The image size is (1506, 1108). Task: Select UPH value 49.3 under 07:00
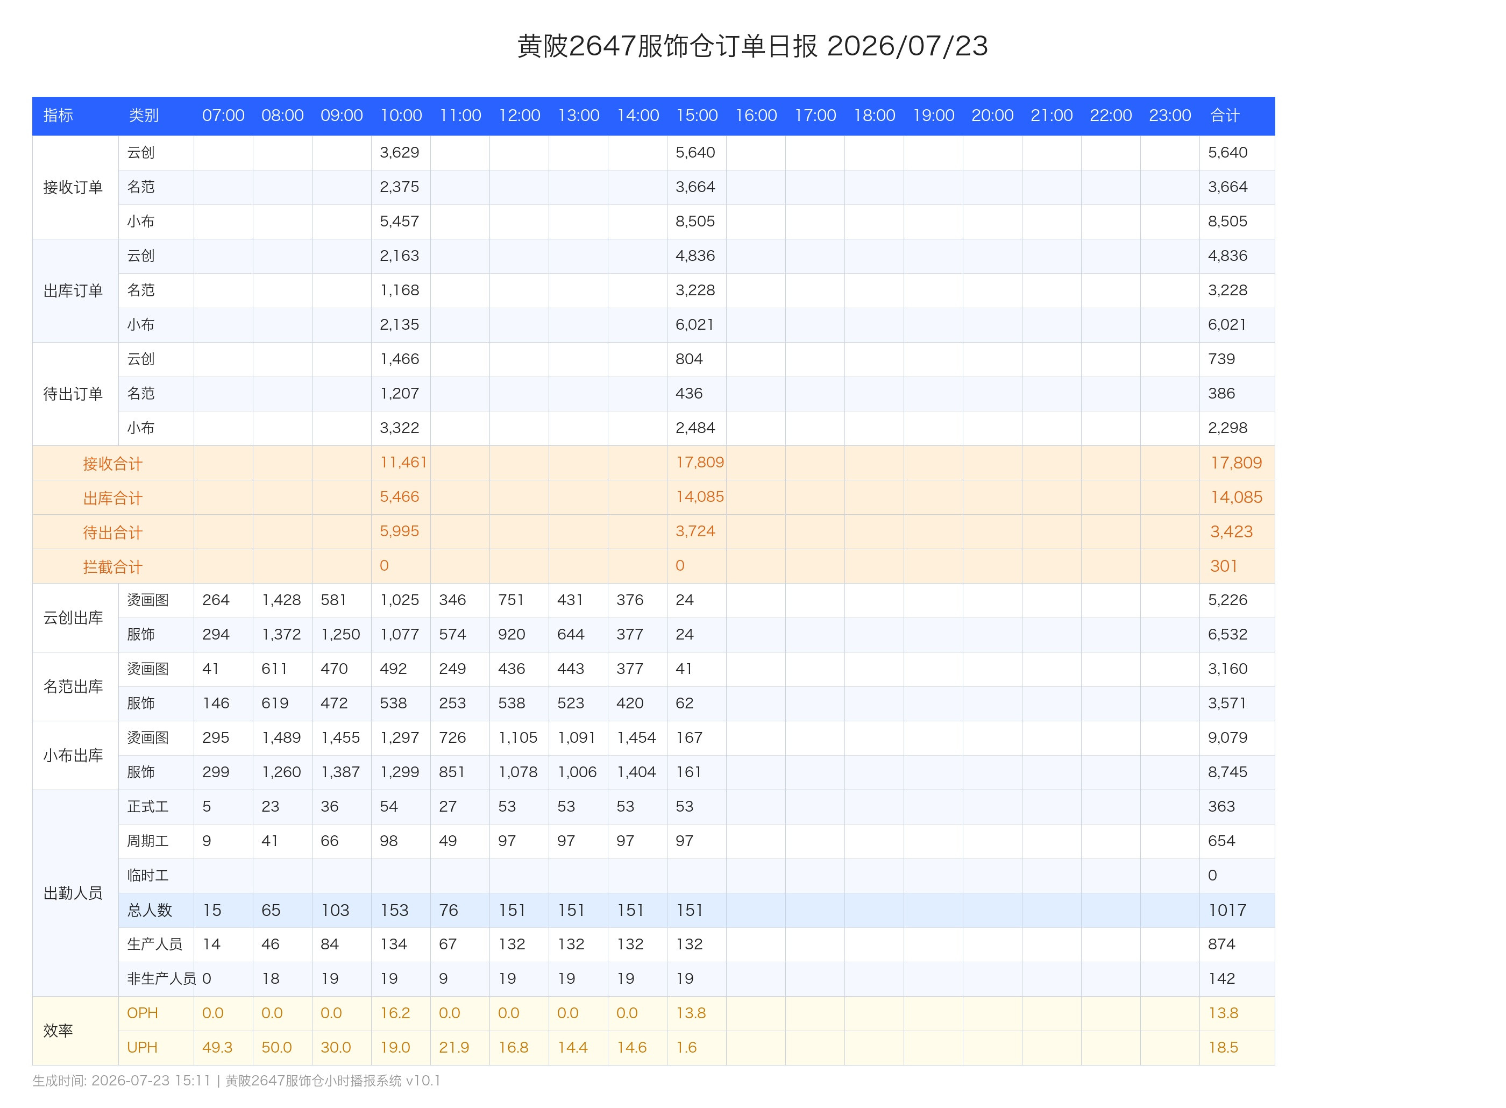[x=217, y=1048]
